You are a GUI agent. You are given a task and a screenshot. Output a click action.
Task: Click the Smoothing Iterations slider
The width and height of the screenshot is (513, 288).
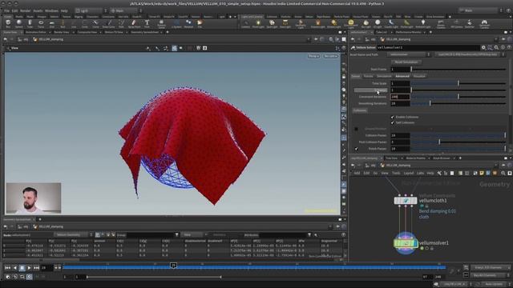click(458, 103)
